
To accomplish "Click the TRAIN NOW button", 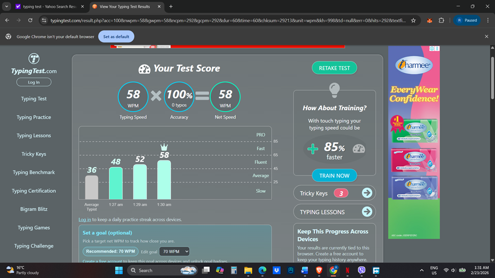I will (x=334, y=176).
